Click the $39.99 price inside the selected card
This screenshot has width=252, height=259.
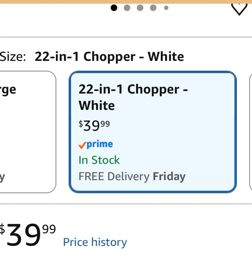(x=94, y=125)
